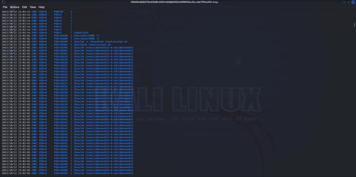Viewport: 356px width, 177px height.
Task: Click the PID=28358 text
Action: click(x=61, y=164)
